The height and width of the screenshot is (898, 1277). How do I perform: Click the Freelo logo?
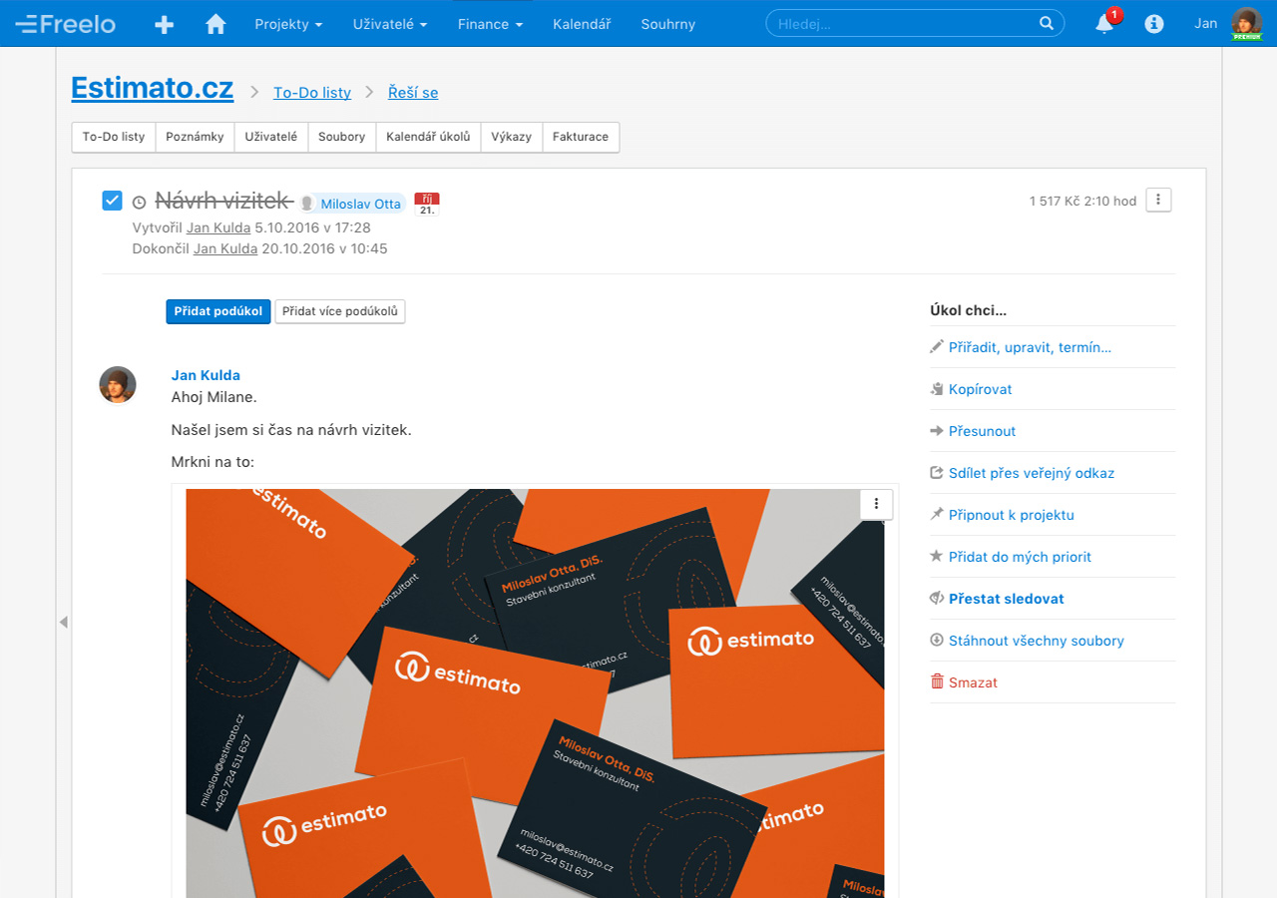[66, 23]
